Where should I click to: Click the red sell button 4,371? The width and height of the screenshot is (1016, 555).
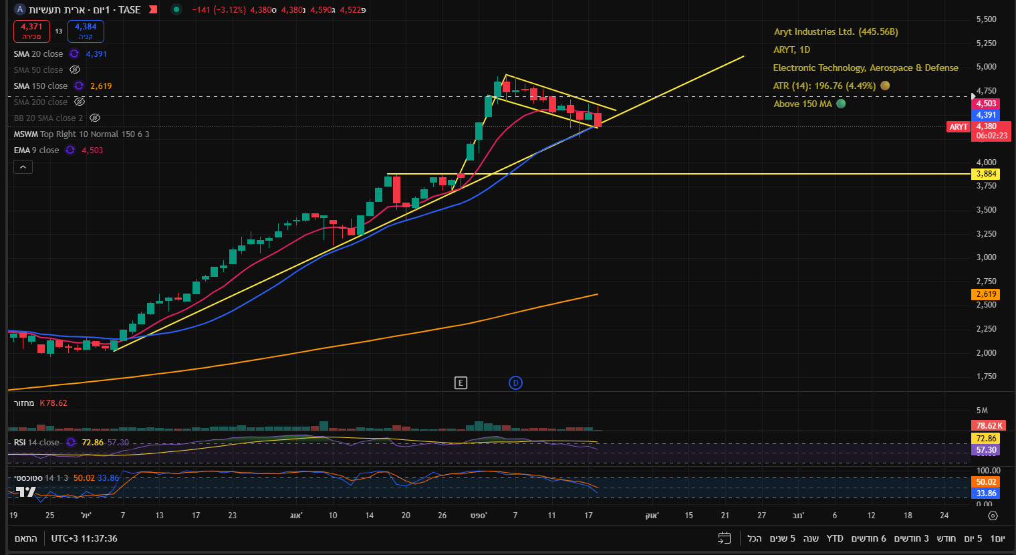31,31
